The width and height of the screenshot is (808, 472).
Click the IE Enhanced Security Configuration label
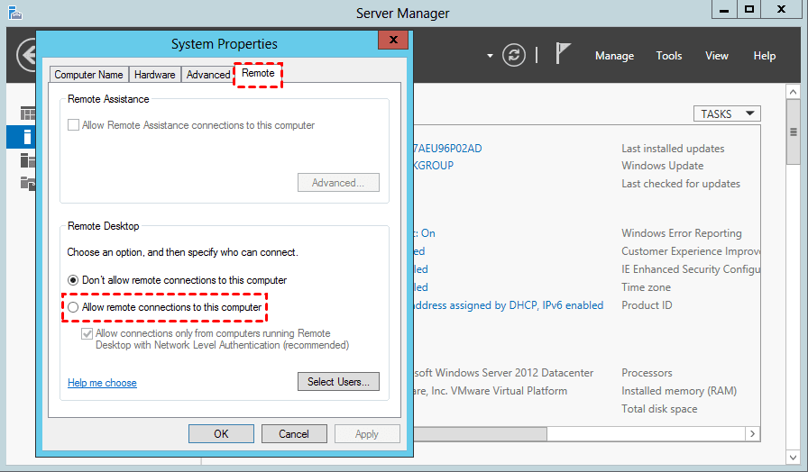tap(691, 269)
